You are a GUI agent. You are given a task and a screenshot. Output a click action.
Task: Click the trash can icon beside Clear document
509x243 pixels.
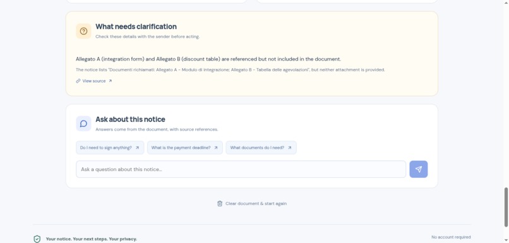click(220, 204)
